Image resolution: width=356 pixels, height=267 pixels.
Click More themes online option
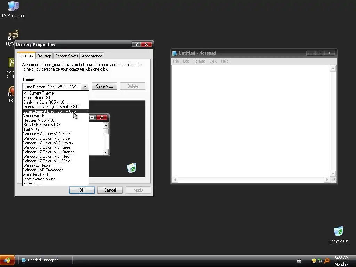(x=55, y=179)
